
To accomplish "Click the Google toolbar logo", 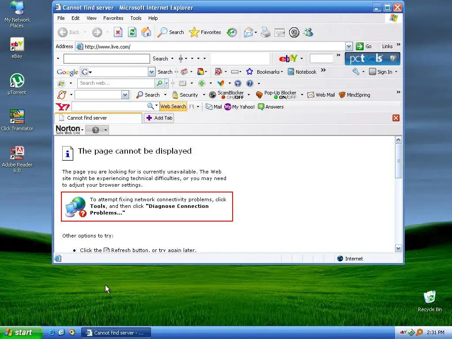I will [x=67, y=72].
